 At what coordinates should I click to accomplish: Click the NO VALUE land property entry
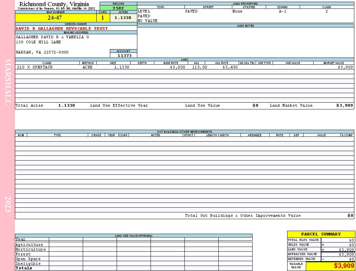(x=147, y=21)
